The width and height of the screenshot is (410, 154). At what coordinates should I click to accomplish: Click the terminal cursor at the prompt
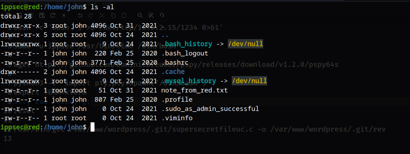[x=93, y=127]
